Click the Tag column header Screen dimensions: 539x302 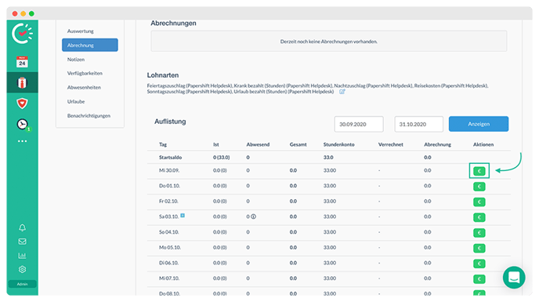(163, 144)
